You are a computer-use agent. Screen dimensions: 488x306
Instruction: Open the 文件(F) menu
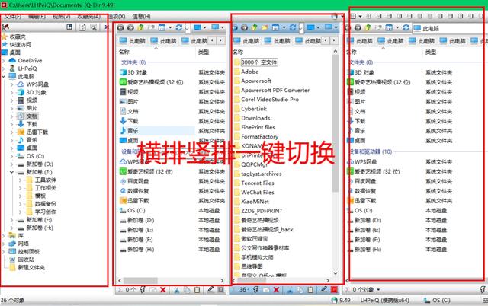tap(13, 17)
